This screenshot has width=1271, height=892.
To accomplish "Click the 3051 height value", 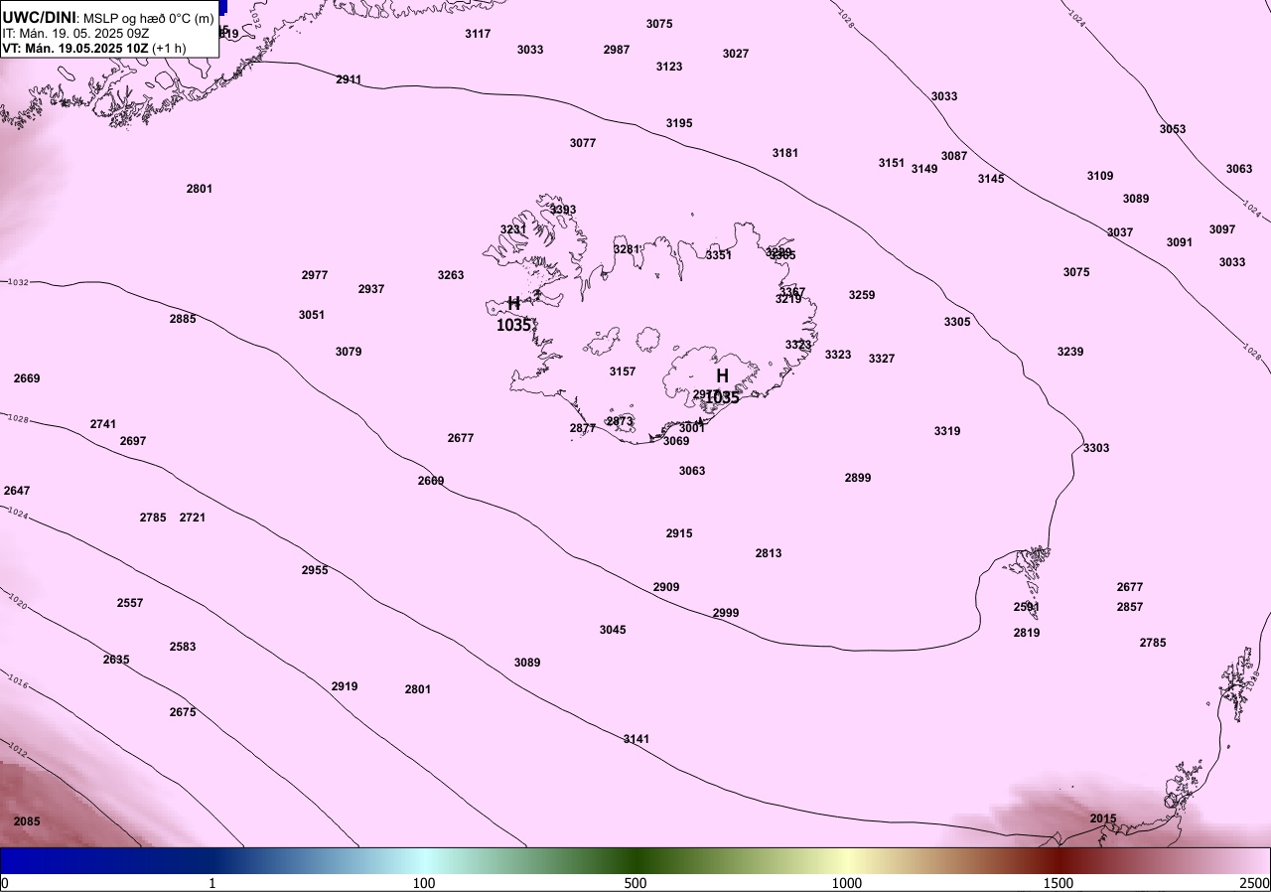I will 312,315.
